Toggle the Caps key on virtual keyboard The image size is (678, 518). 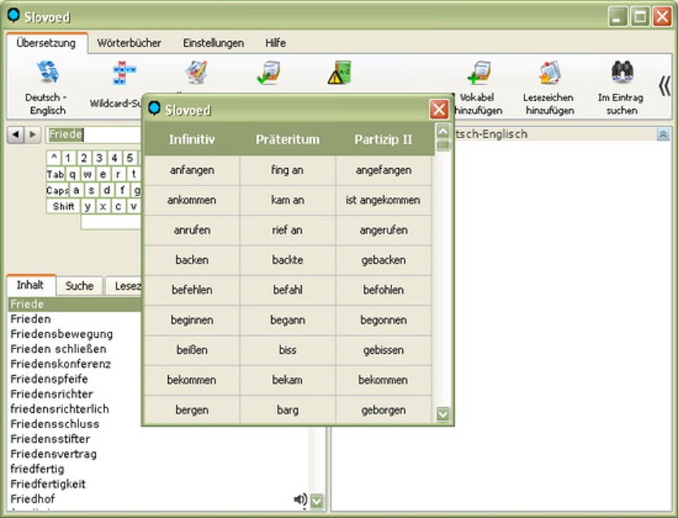pos(57,190)
